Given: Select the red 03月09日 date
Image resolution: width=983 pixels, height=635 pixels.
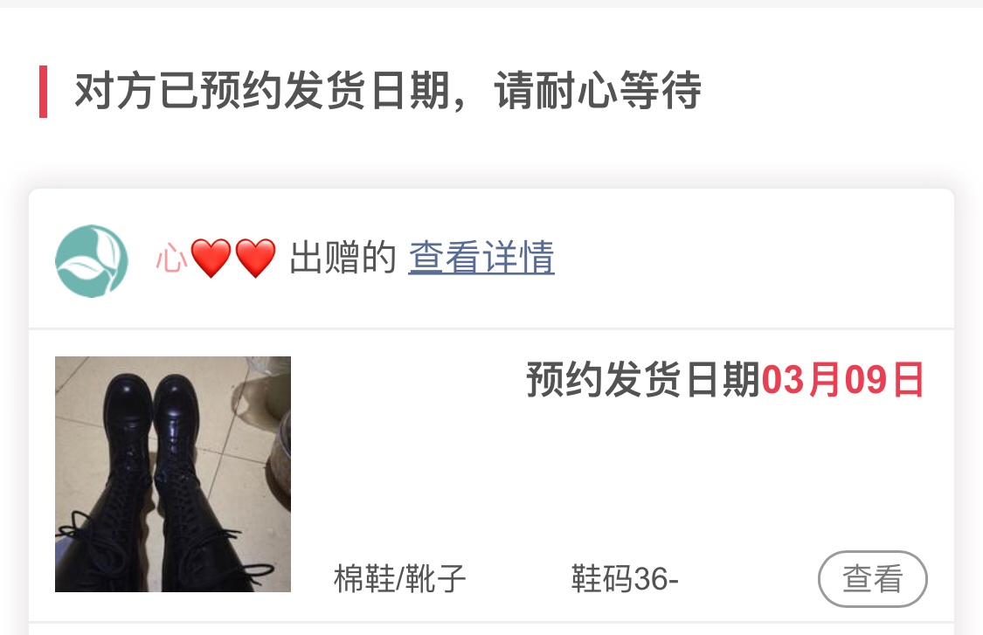Looking at the screenshot, I should click(x=842, y=380).
